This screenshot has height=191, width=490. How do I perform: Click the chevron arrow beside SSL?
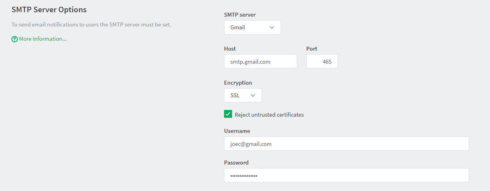(x=253, y=95)
